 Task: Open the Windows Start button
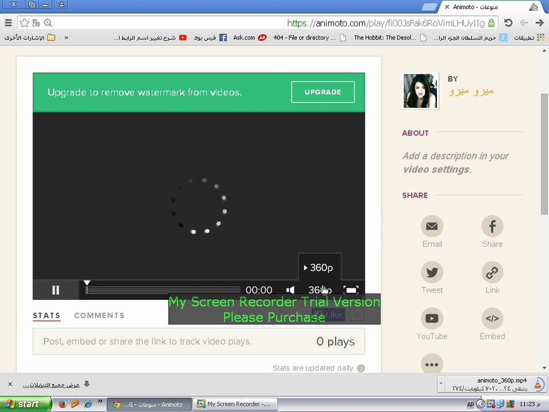pyautogui.click(x=25, y=404)
